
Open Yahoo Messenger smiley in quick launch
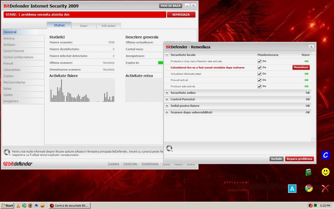tap(42, 206)
